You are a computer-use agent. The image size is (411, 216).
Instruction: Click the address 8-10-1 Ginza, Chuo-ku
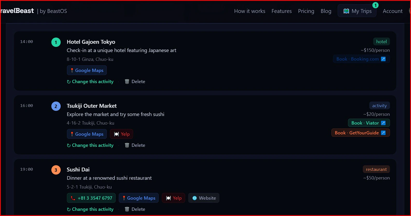(90, 59)
